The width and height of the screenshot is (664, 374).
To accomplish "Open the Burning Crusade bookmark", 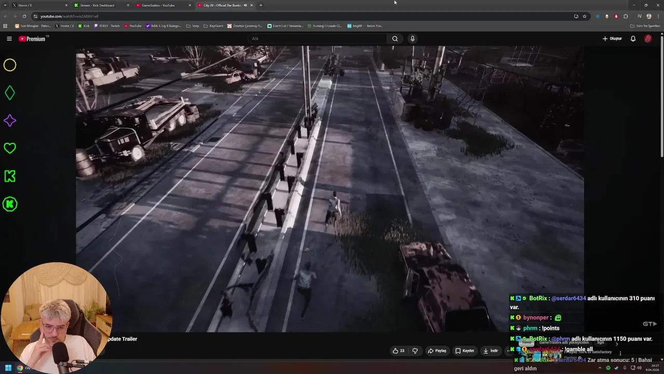I will pos(324,25).
